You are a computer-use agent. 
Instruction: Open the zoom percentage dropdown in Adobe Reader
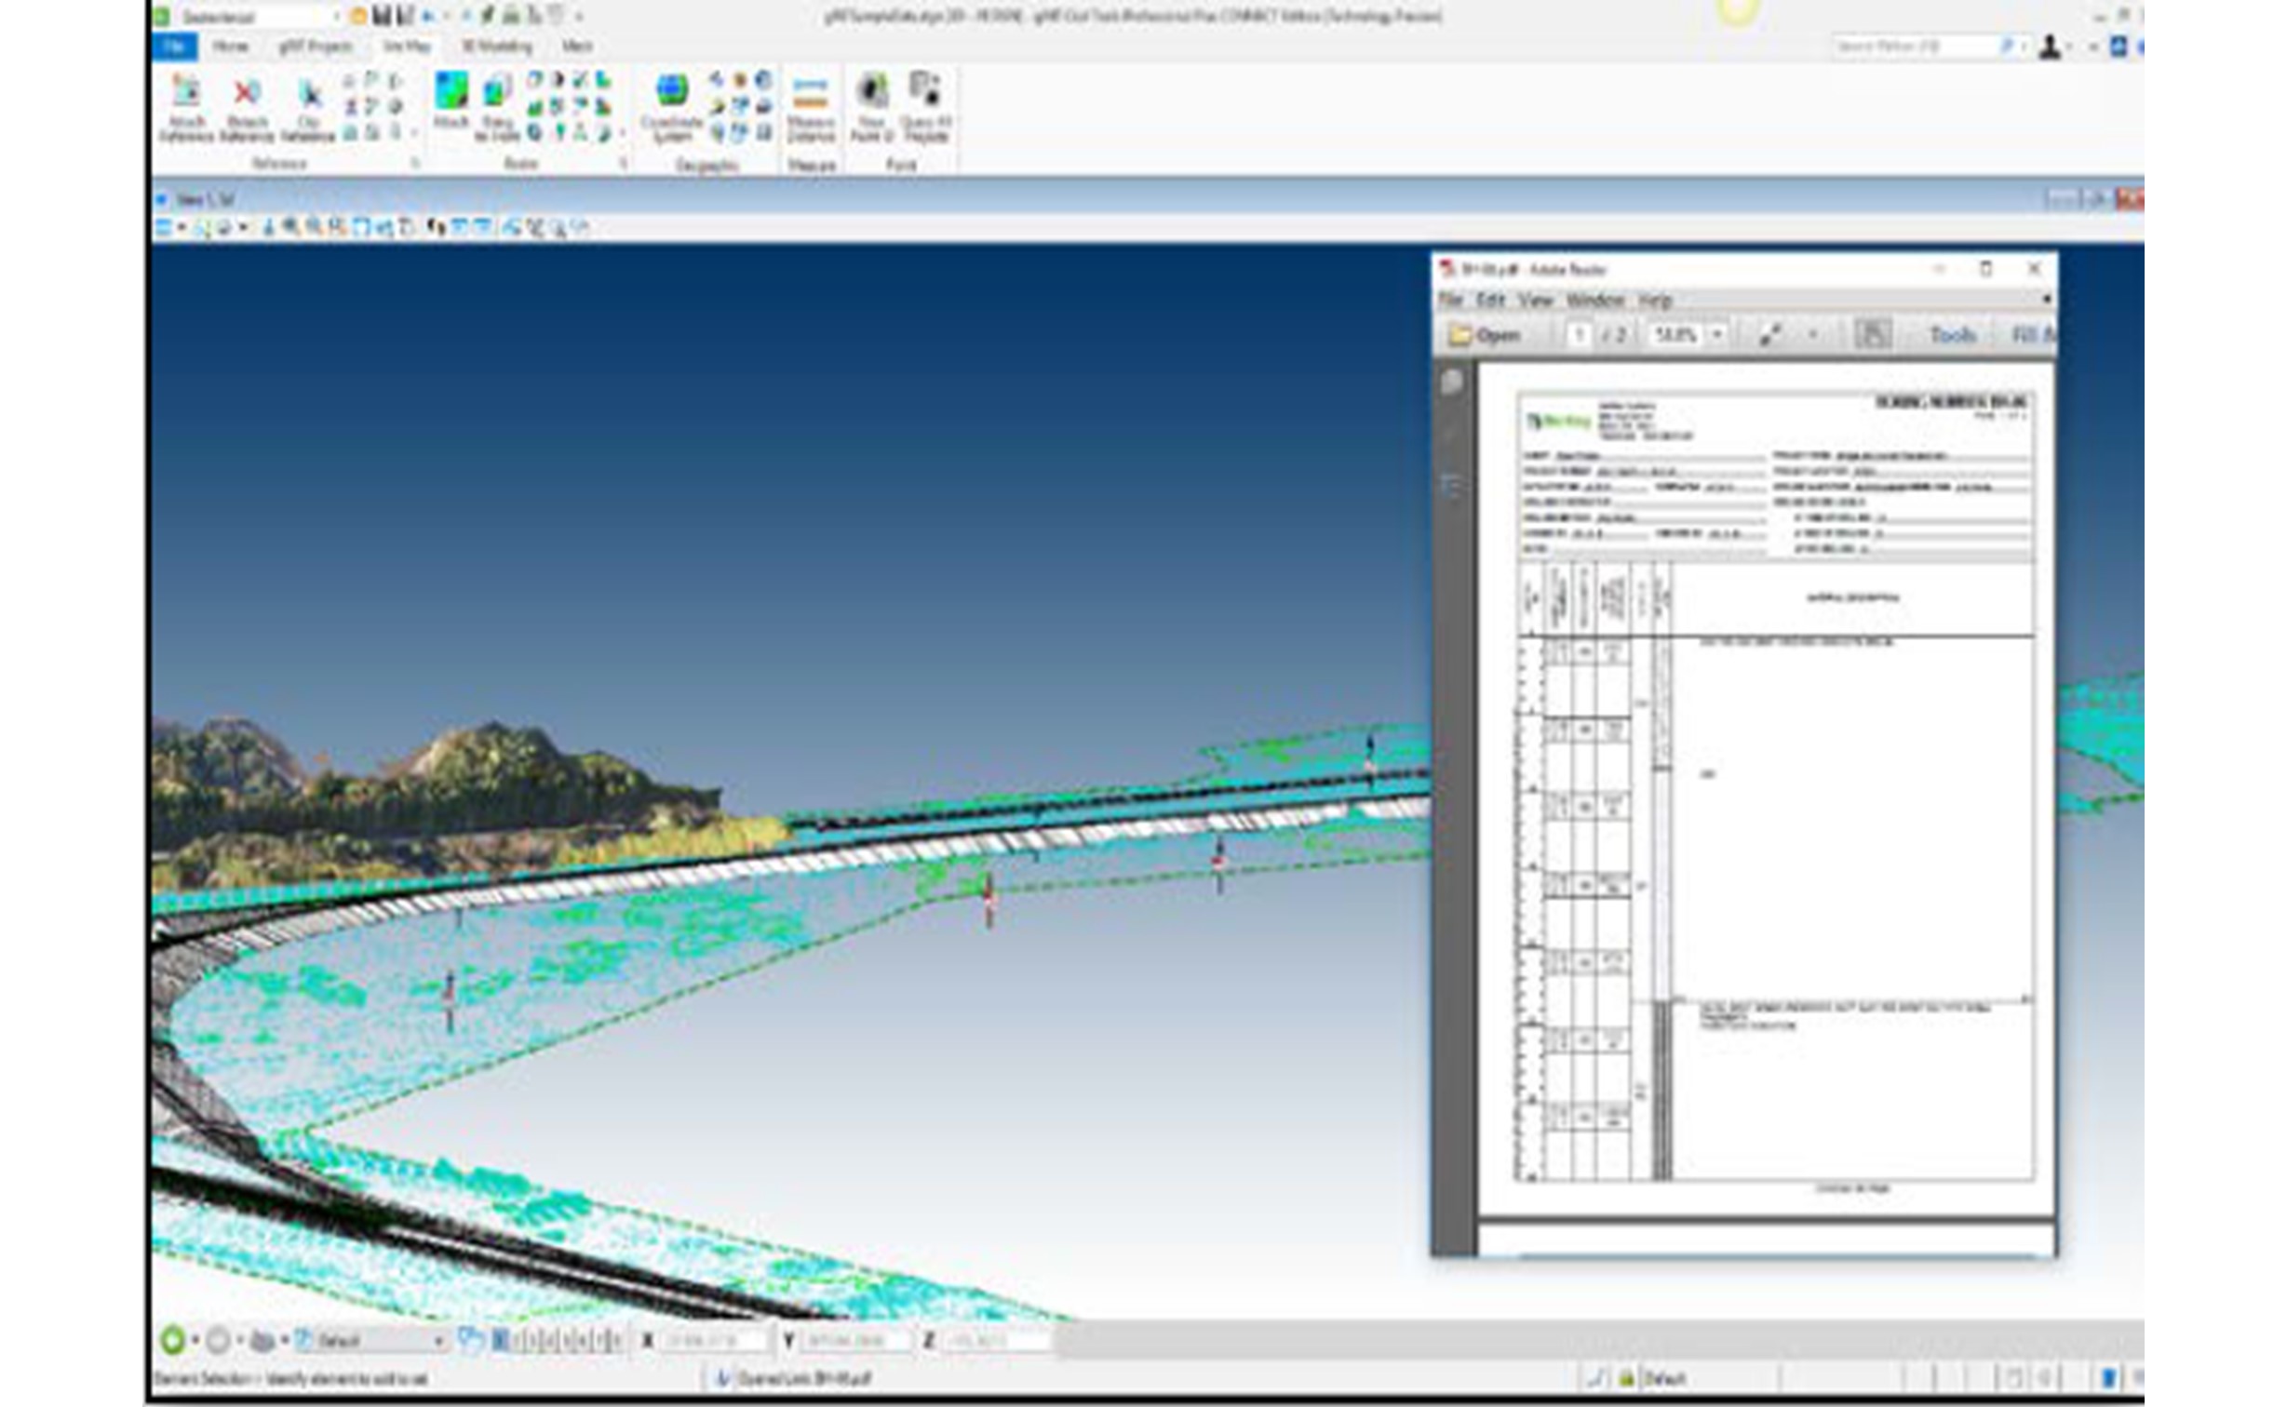(1717, 334)
